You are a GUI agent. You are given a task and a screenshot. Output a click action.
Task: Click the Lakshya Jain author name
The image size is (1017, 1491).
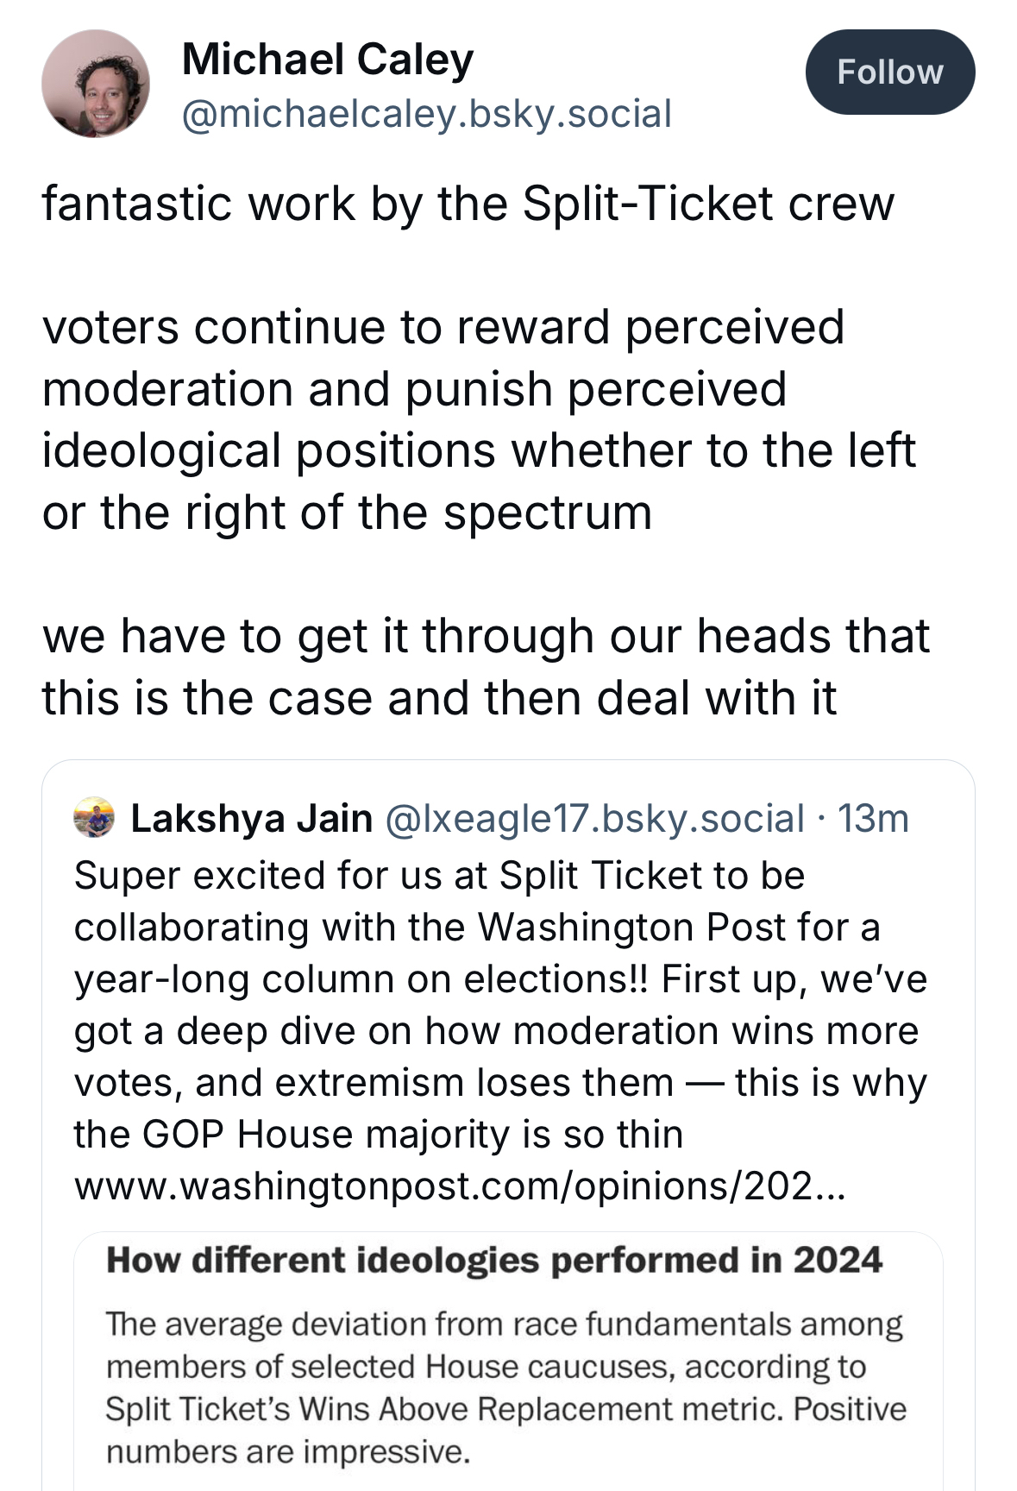pos(251,818)
